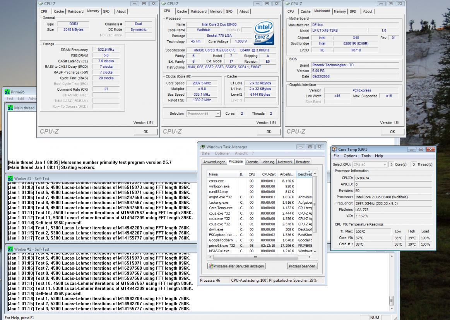
Task: Click the Core Temp title bar icon
Action: [x=334, y=150]
